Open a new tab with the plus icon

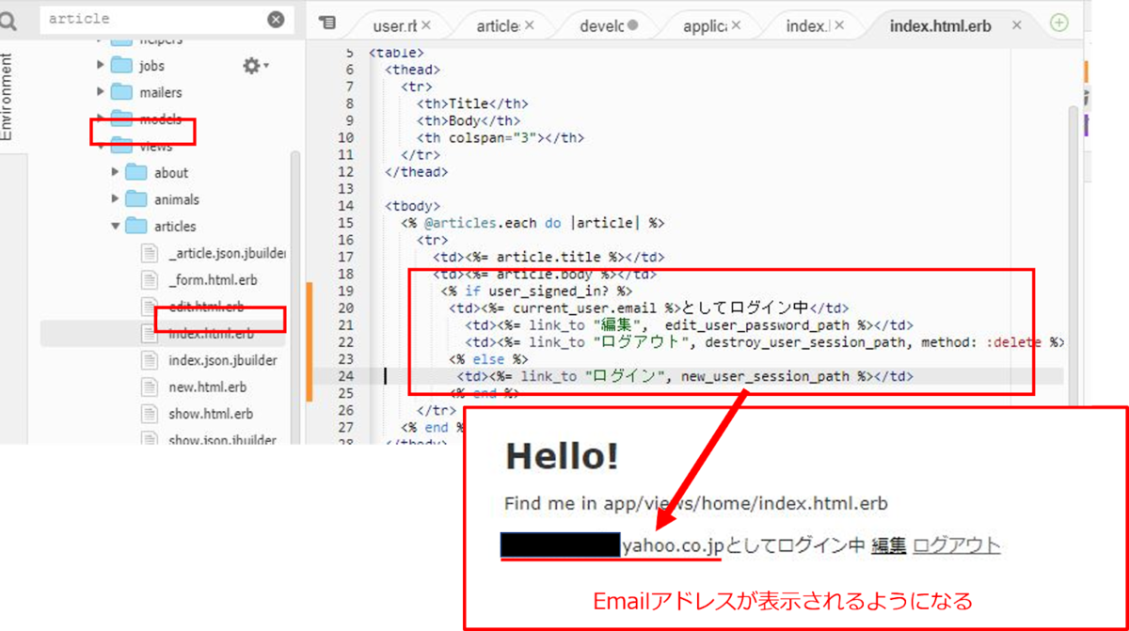coord(1058,24)
